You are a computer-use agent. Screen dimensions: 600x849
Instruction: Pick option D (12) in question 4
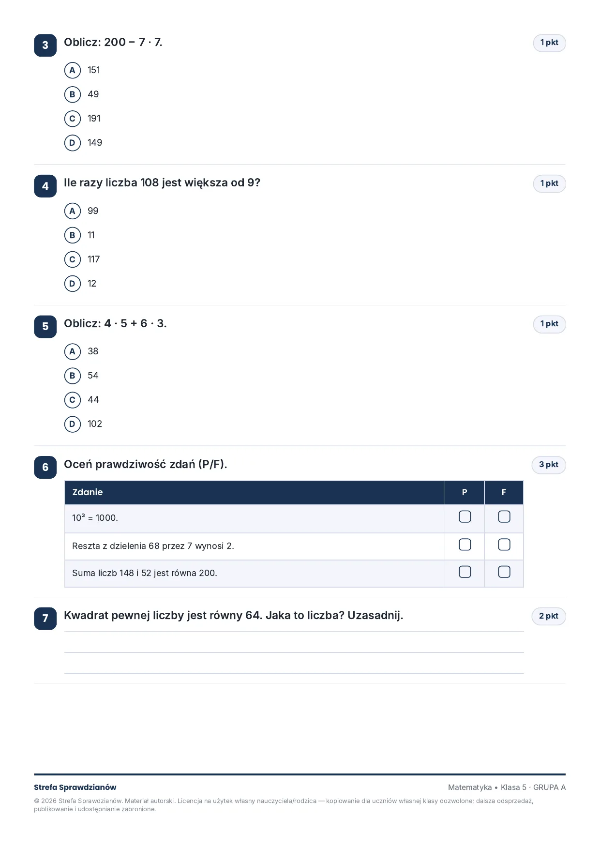tap(72, 284)
